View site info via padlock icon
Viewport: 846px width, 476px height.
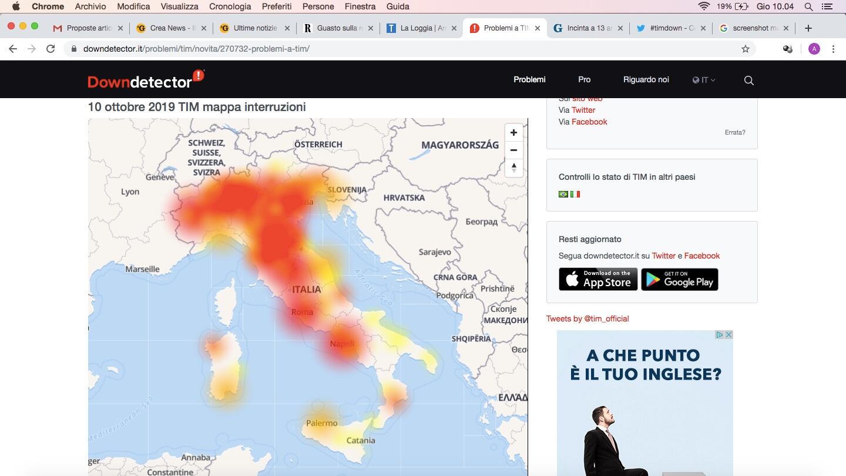click(73, 49)
